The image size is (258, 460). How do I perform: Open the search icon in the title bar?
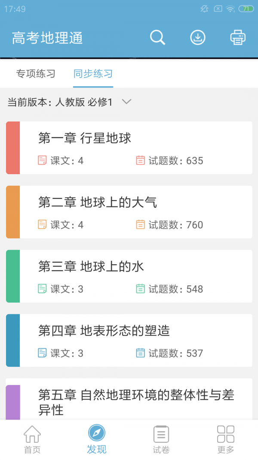[157, 38]
